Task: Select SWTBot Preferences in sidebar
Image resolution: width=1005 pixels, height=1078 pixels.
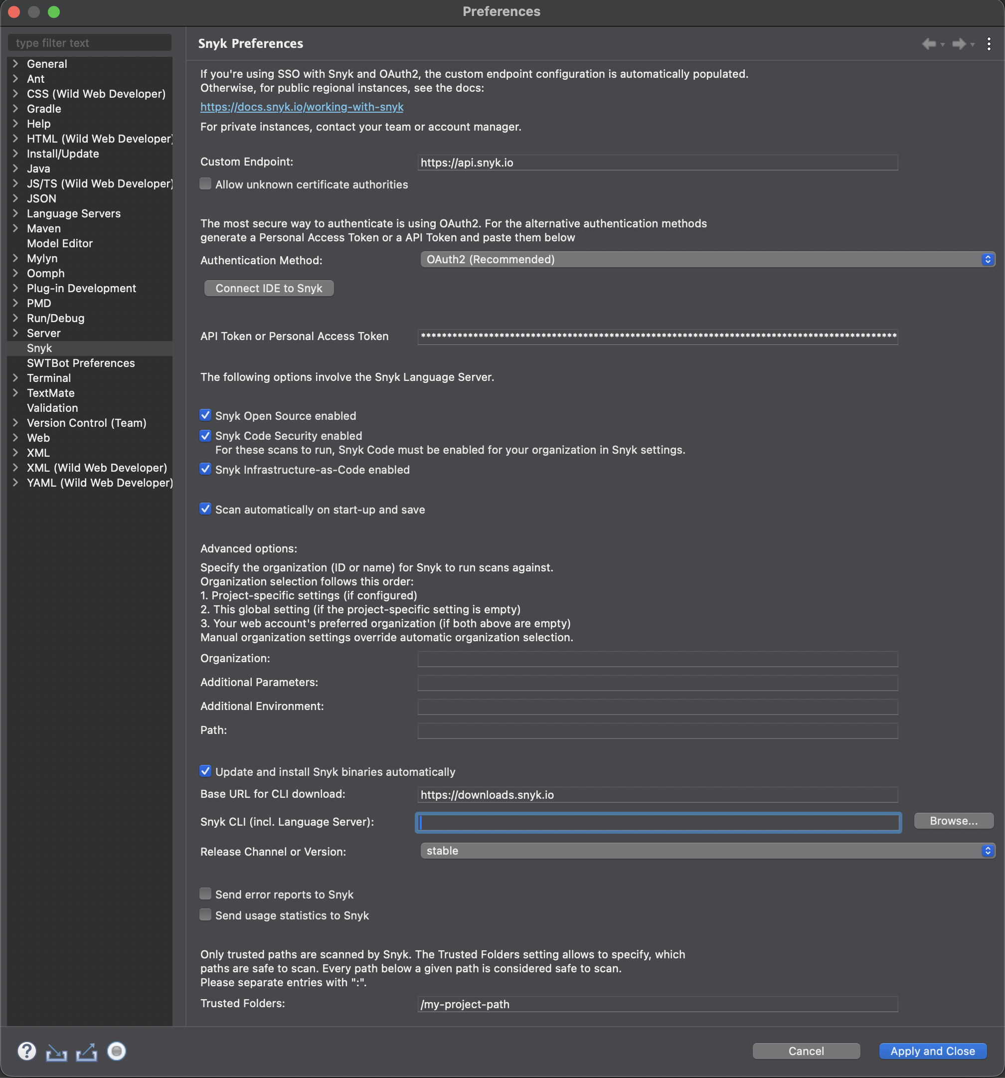Action: click(81, 363)
